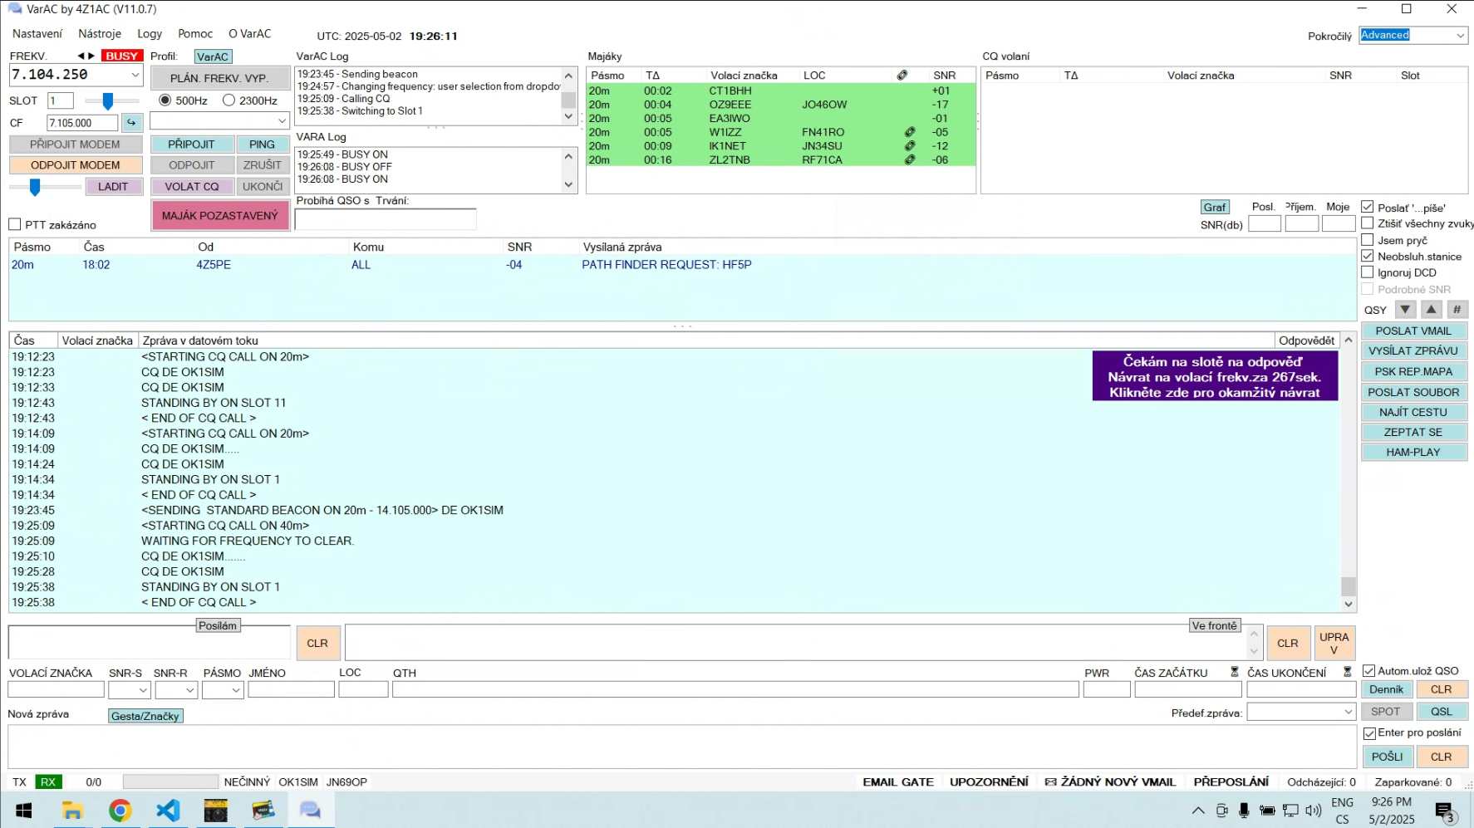The height and width of the screenshot is (828, 1474).
Task: Open the frequency 7.104.250 dropdown
Action: pyautogui.click(x=135, y=75)
